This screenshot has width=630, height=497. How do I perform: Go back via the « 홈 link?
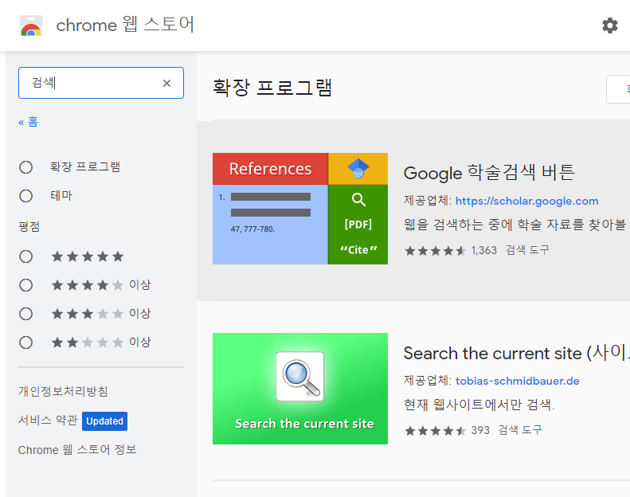pyautogui.click(x=28, y=122)
